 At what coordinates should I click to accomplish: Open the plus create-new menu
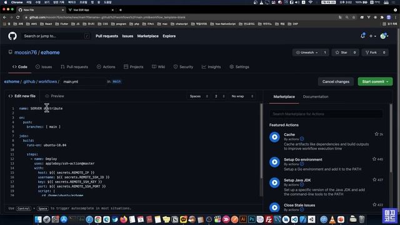coord(372,36)
